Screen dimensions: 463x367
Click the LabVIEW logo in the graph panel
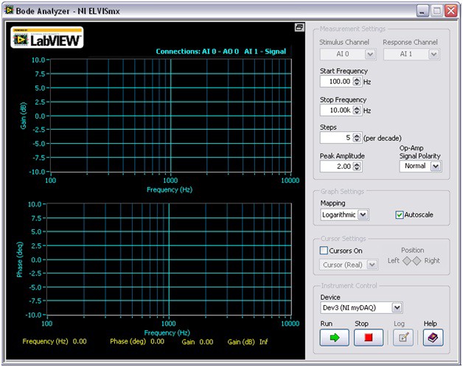(46, 38)
